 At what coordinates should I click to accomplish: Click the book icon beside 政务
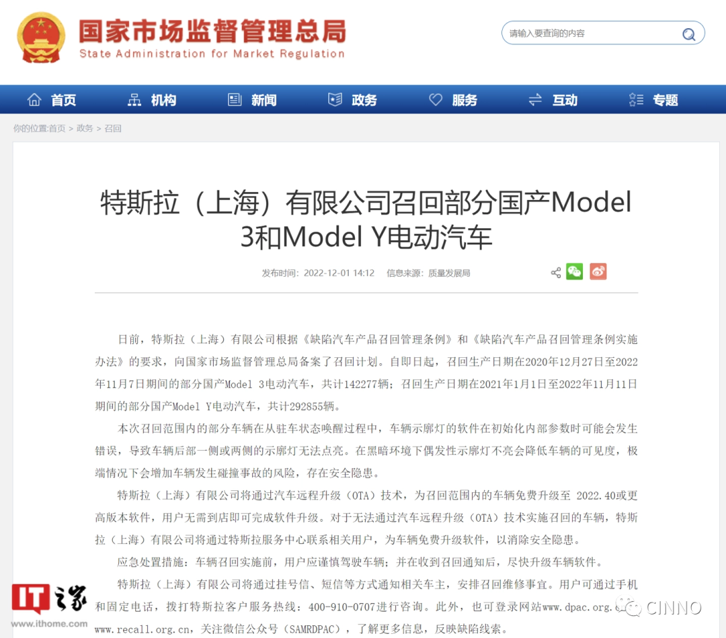coord(335,99)
